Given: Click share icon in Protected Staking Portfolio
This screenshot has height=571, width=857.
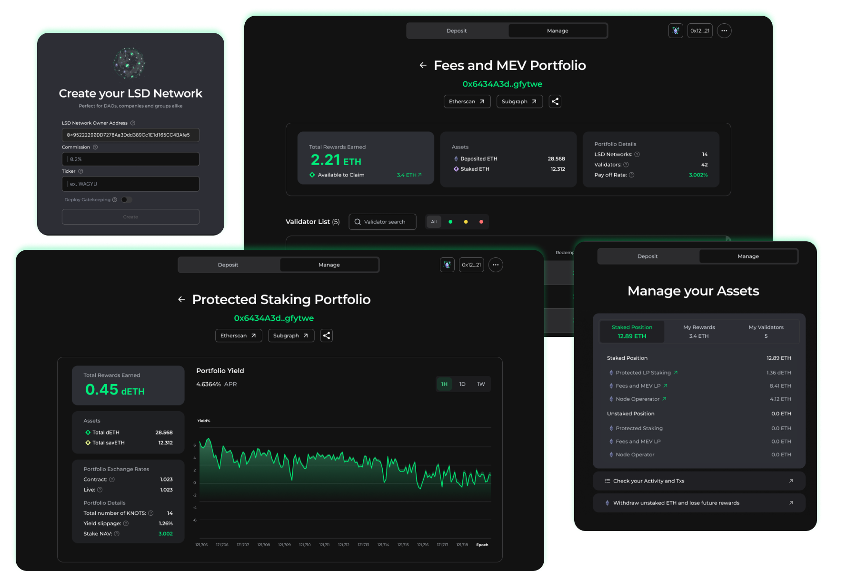Looking at the screenshot, I should click(326, 335).
